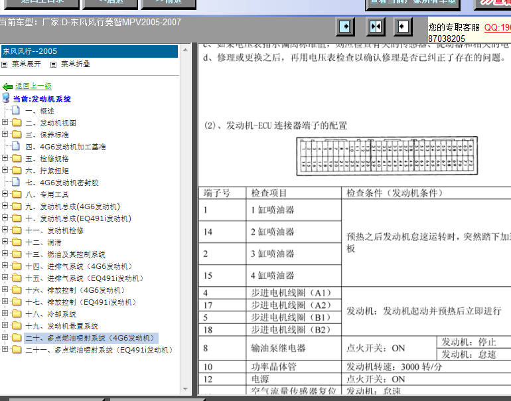511x401 pixels.
Task: Click 菜单折叠 to collapse all menus
Action: [75, 64]
